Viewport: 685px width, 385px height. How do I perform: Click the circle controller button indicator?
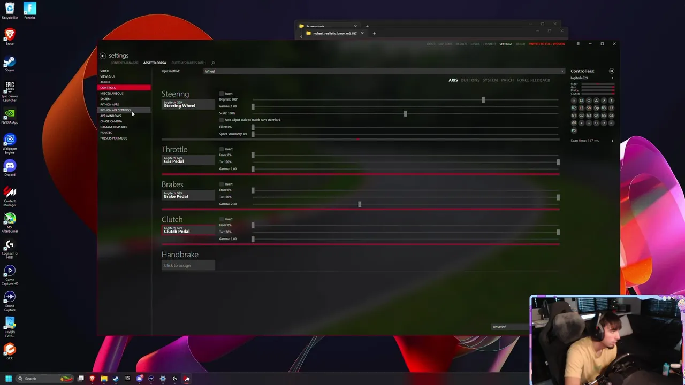click(x=589, y=101)
